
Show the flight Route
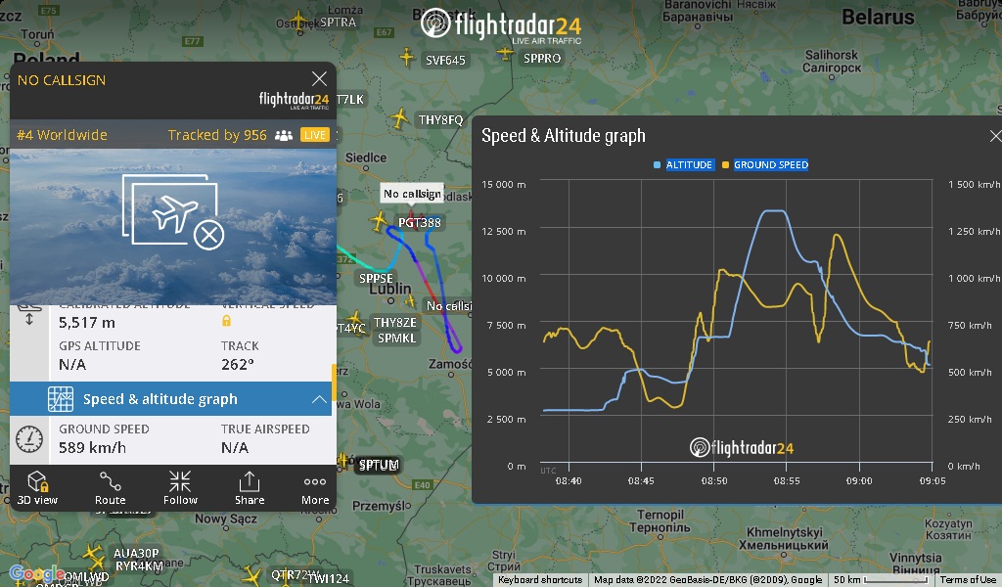coord(110,488)
